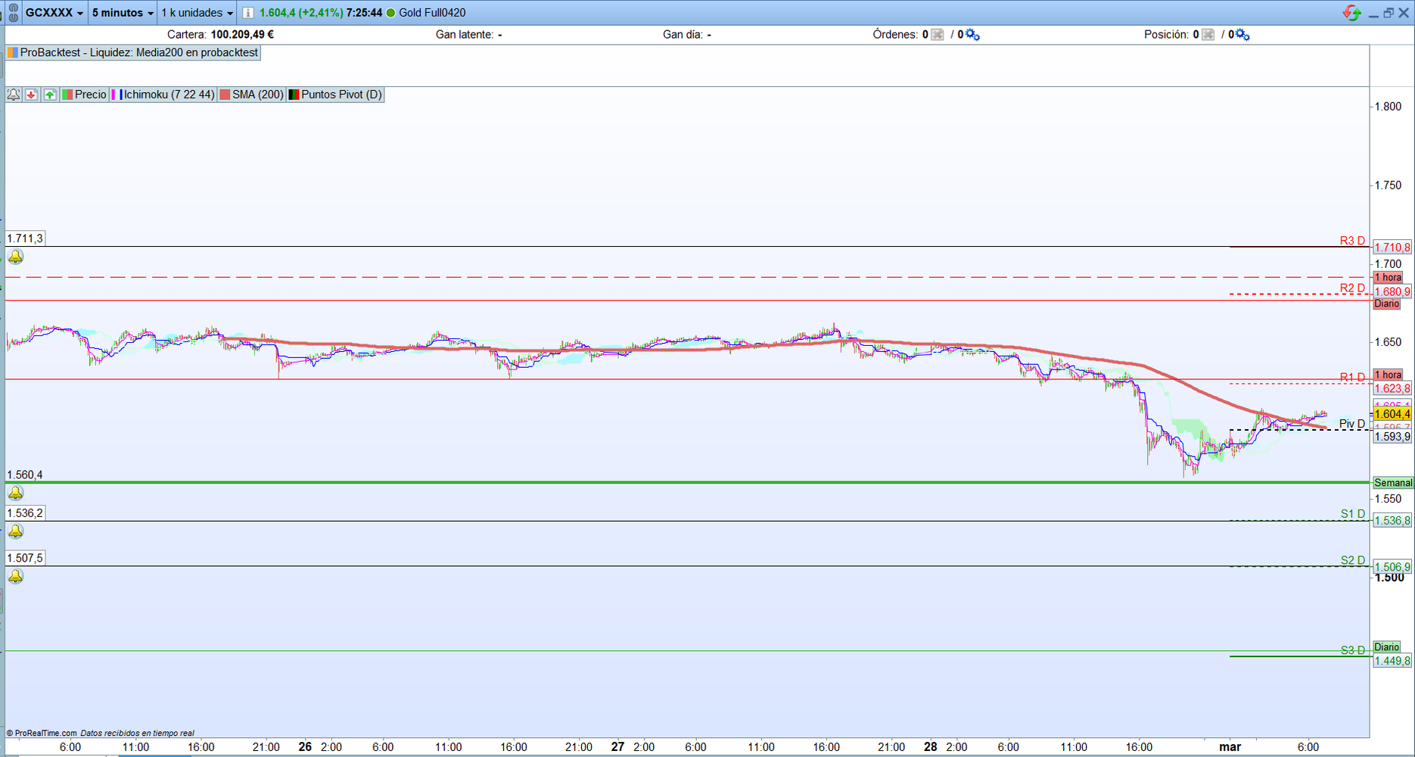Click the alert bell under 1.711,3 level

[x=16, y=257]
